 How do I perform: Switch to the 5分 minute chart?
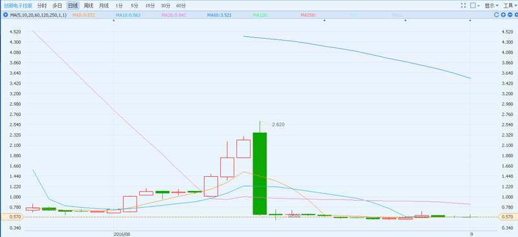pos(135,6)
